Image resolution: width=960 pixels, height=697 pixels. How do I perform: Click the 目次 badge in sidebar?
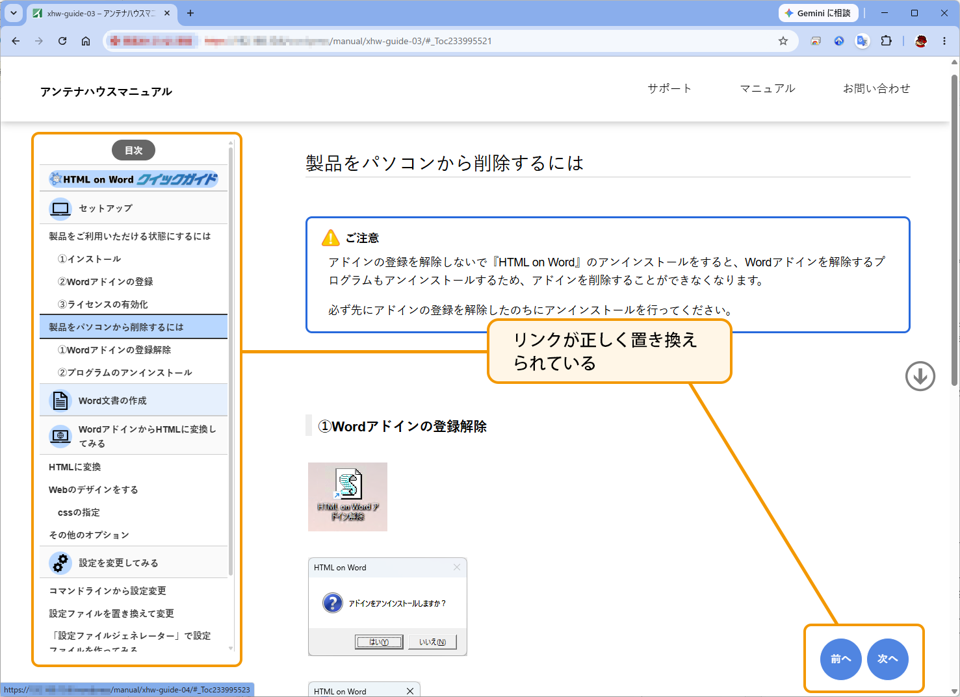(x=133, y=150)
